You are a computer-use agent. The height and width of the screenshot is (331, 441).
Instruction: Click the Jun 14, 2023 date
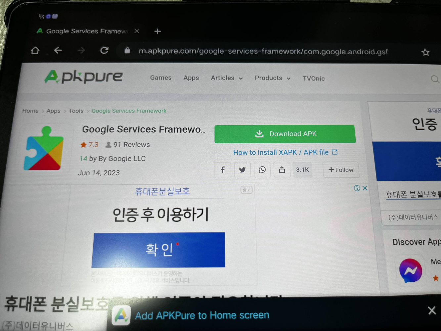click(x=99, y=173)
